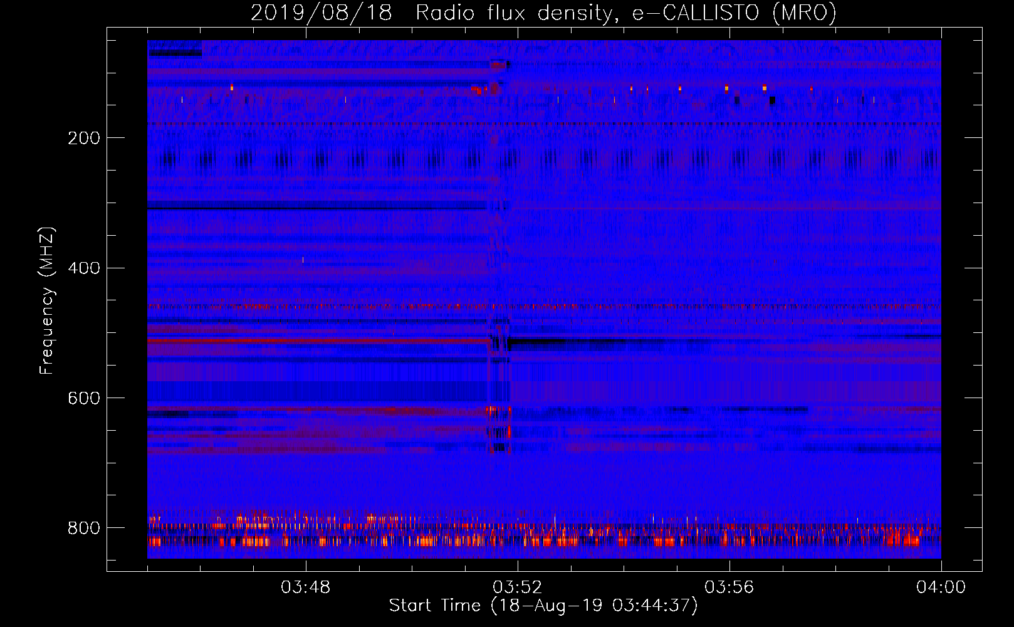Click the 200 frequency tick label

click(84, 138)
